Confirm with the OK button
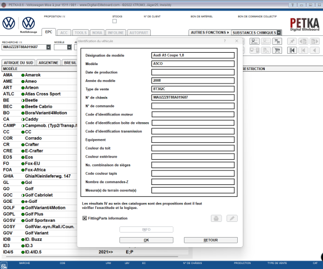Screen dimensions: 323x269 pos(146,240)
